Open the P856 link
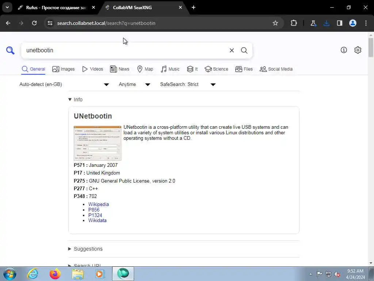Viewport: 374px width, 281px height. pos(94,210)
